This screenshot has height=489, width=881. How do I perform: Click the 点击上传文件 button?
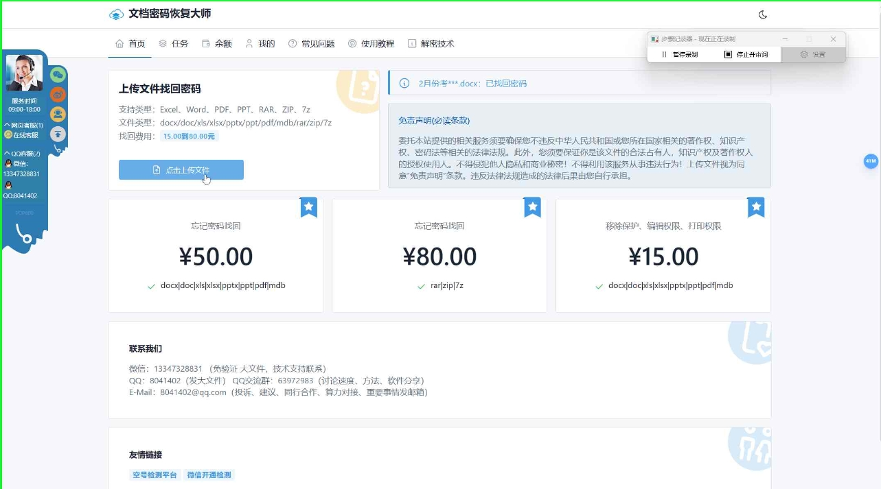point(181,170)
